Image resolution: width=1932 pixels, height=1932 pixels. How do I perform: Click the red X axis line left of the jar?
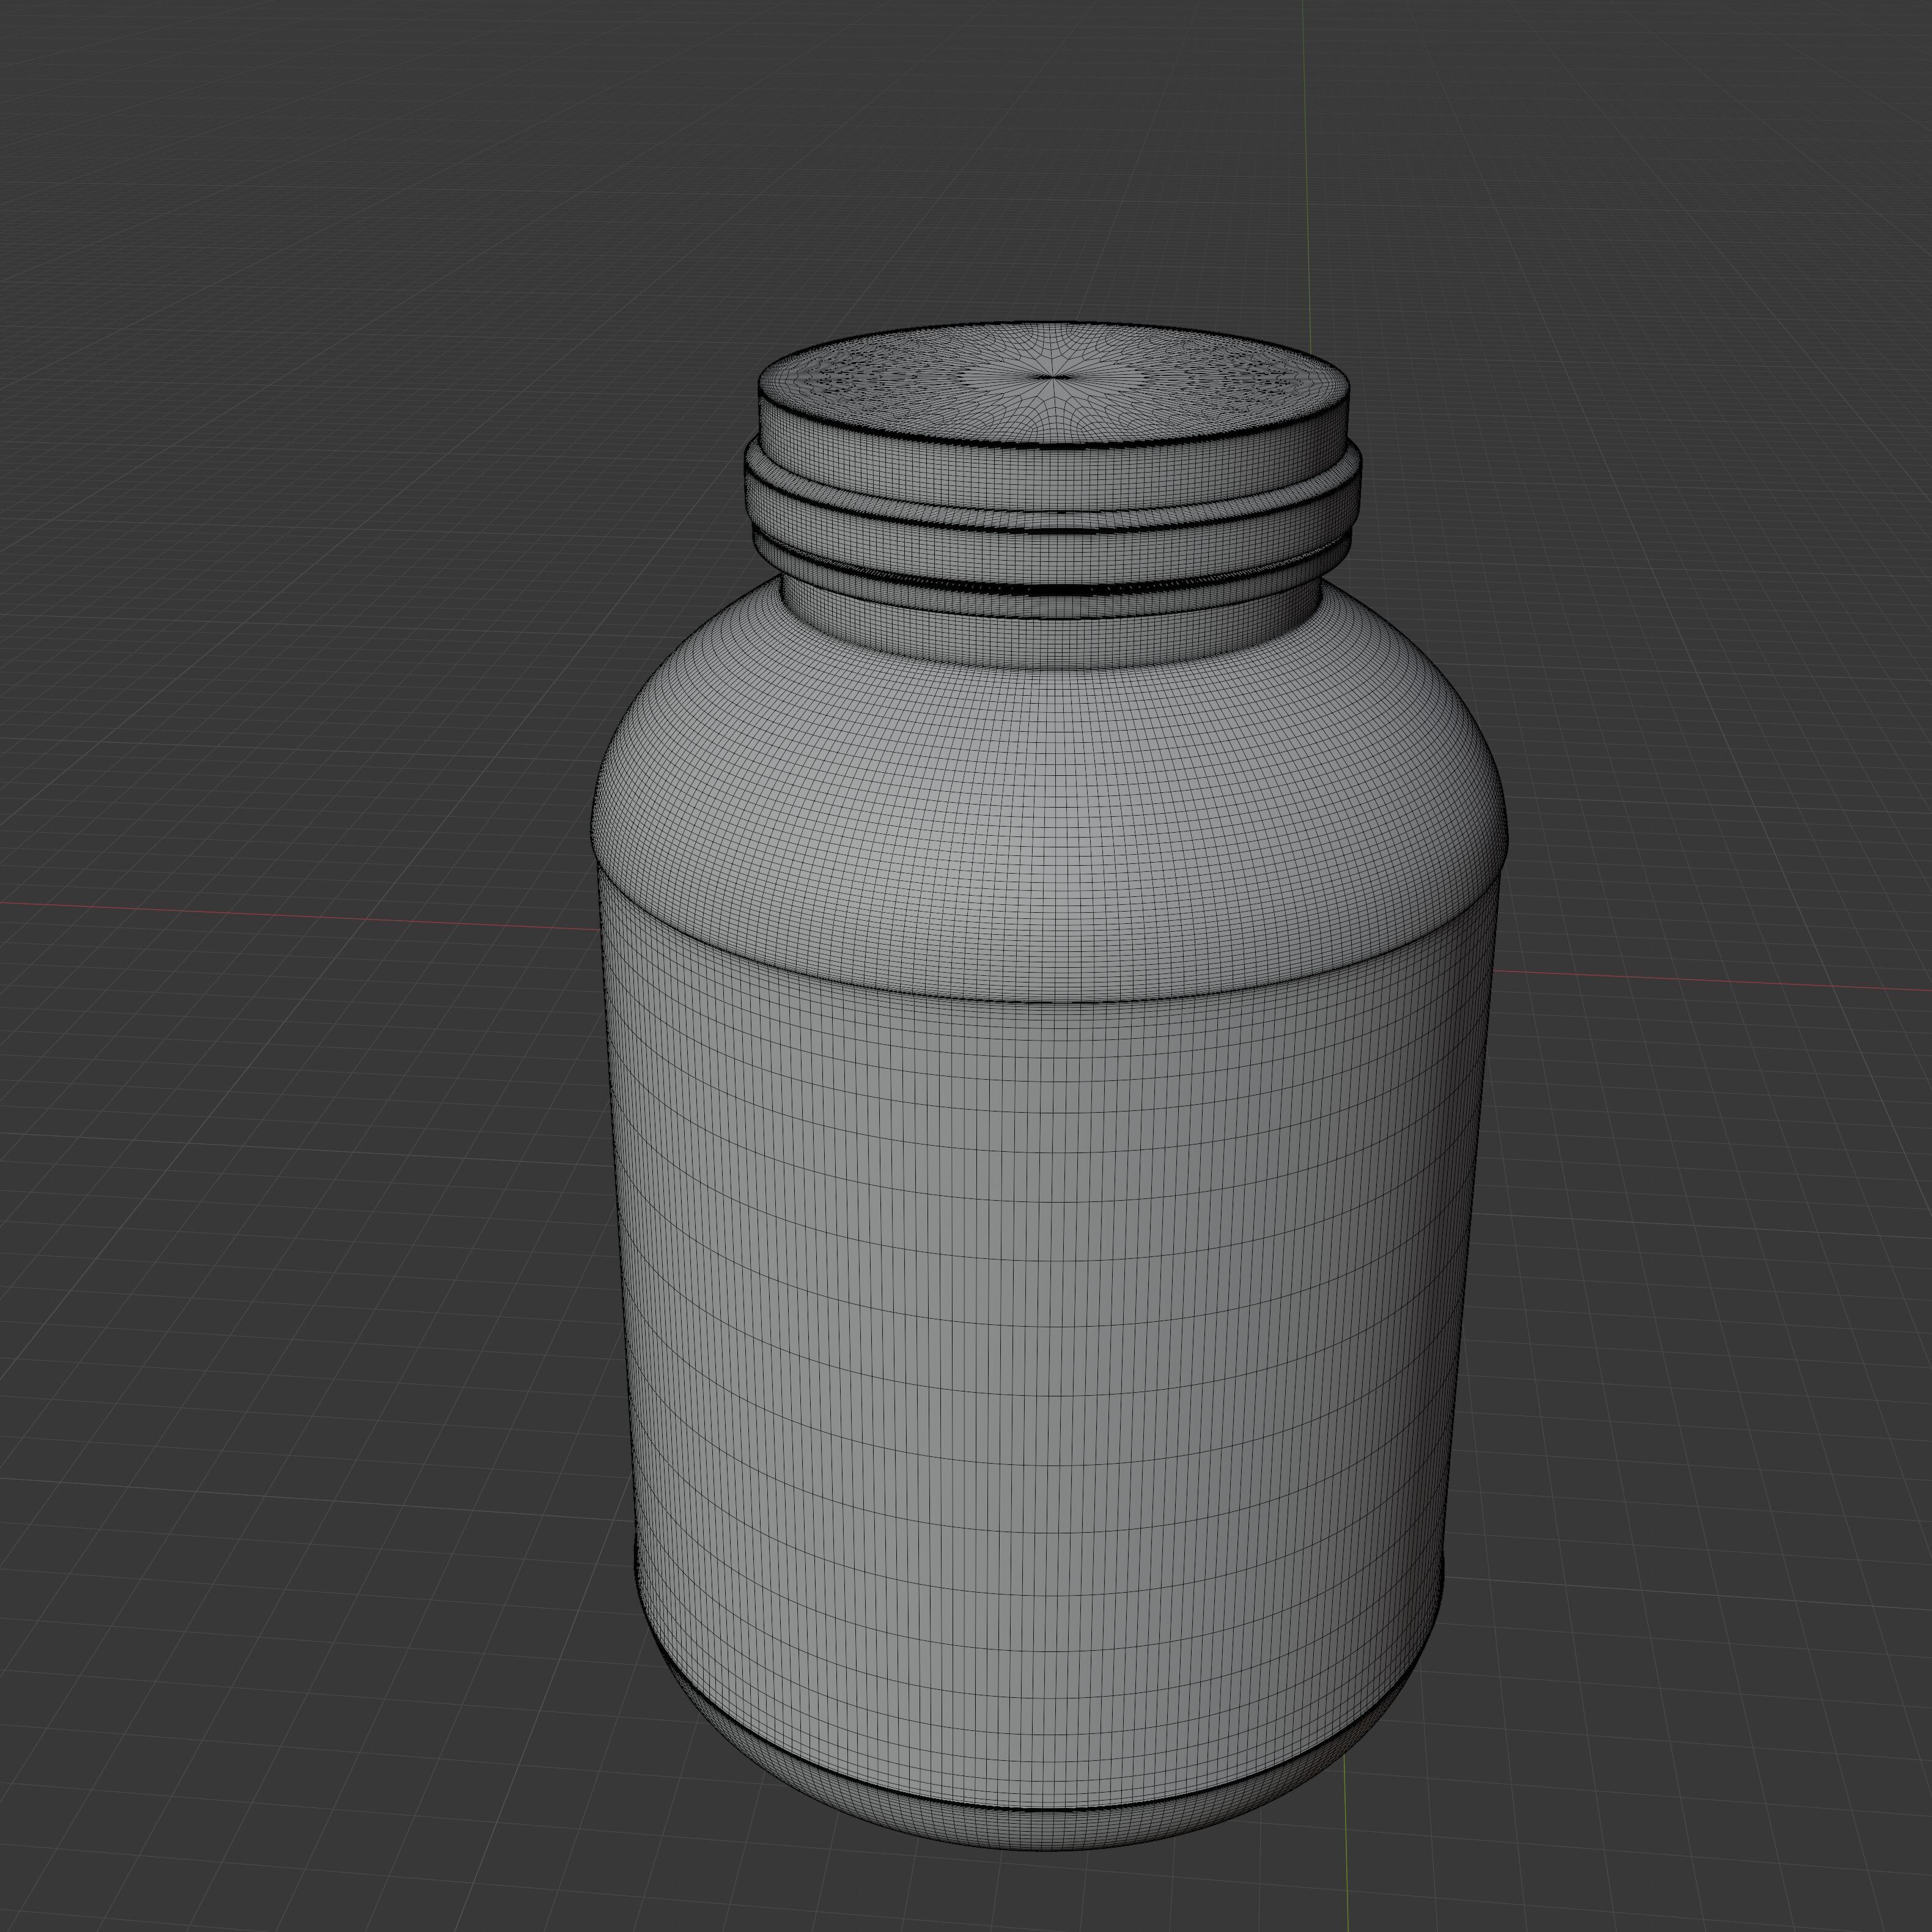point(300,915)
